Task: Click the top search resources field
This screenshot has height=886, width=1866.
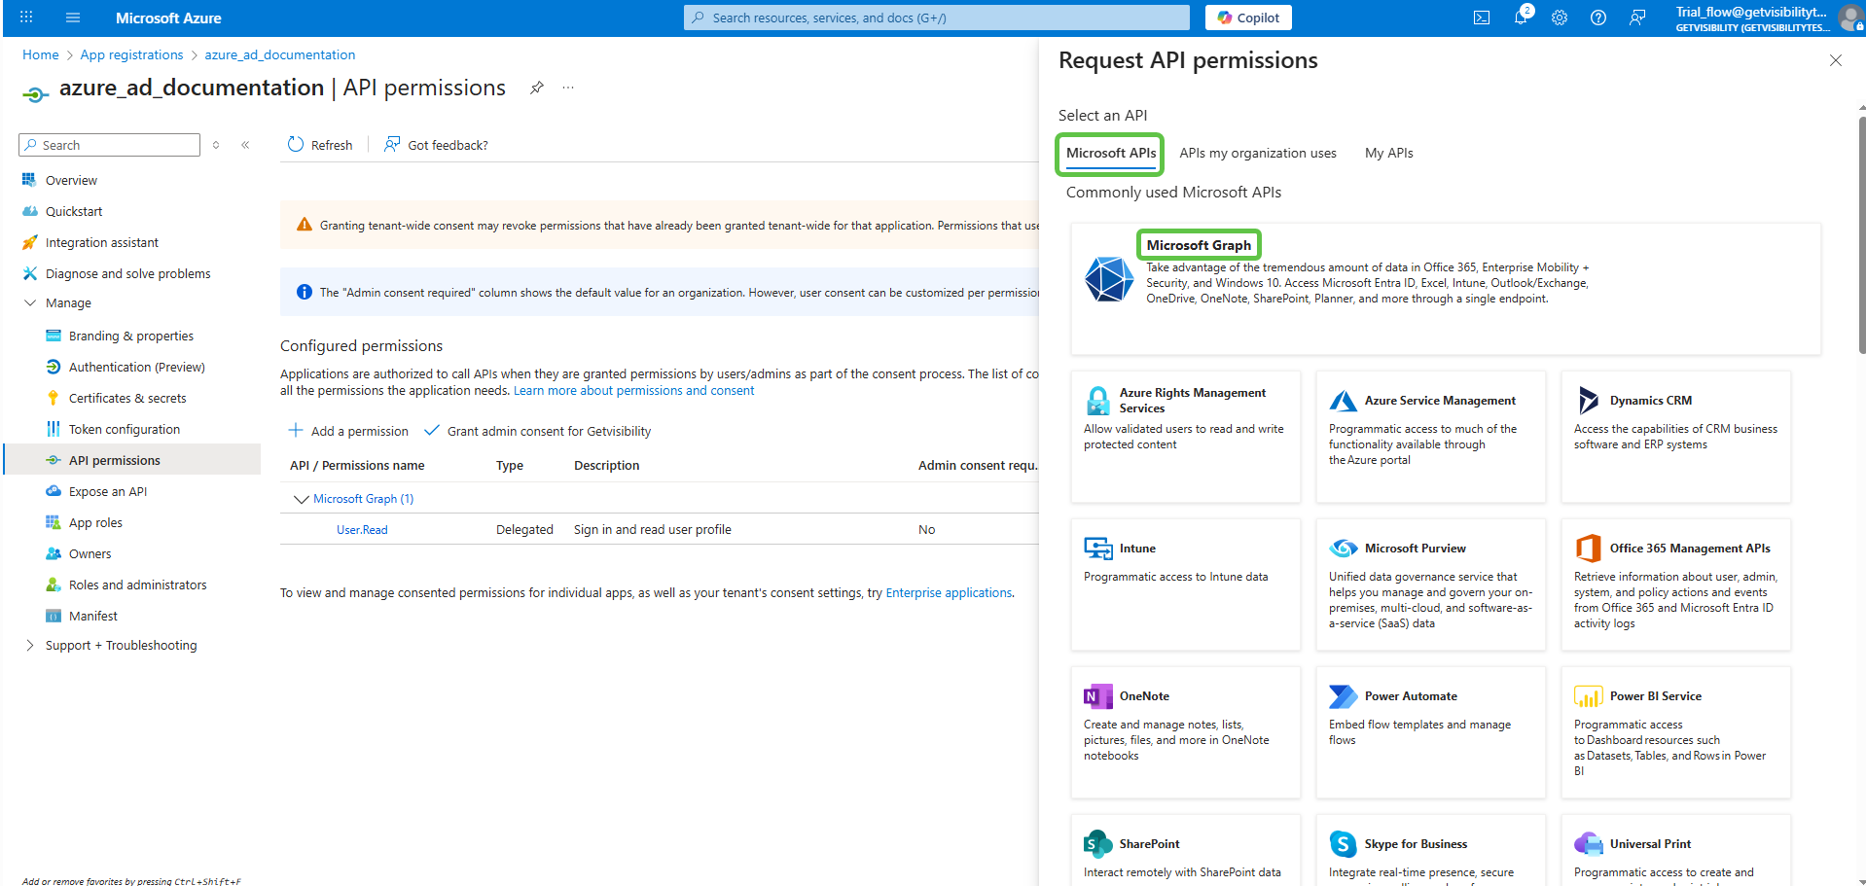Action: coord(936,18)
